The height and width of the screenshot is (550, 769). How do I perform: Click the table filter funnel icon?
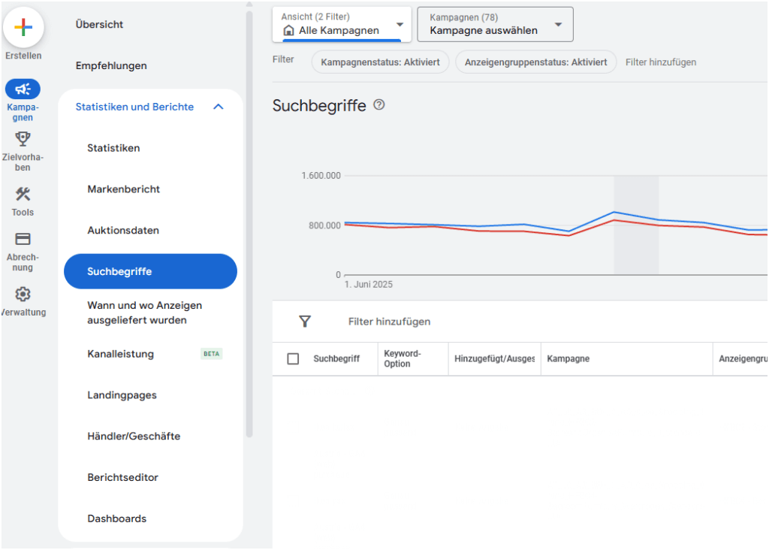[305, 322]
